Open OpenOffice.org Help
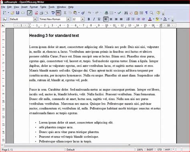The height and width of the screenshot is (152, 190). [158, 13]
